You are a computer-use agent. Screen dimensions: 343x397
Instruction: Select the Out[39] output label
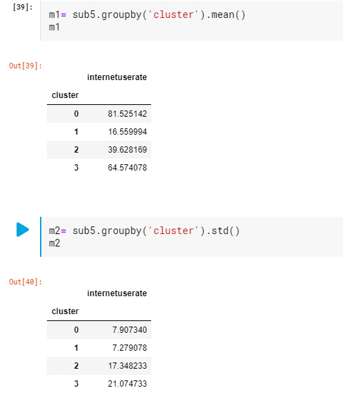coord(26,66)
